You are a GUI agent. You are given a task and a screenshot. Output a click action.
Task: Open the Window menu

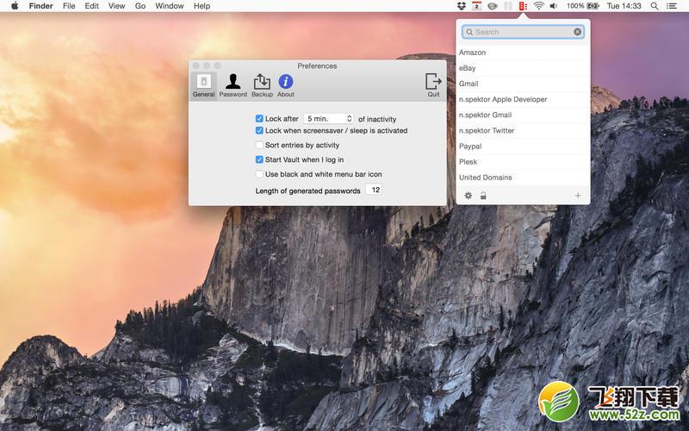169,6
